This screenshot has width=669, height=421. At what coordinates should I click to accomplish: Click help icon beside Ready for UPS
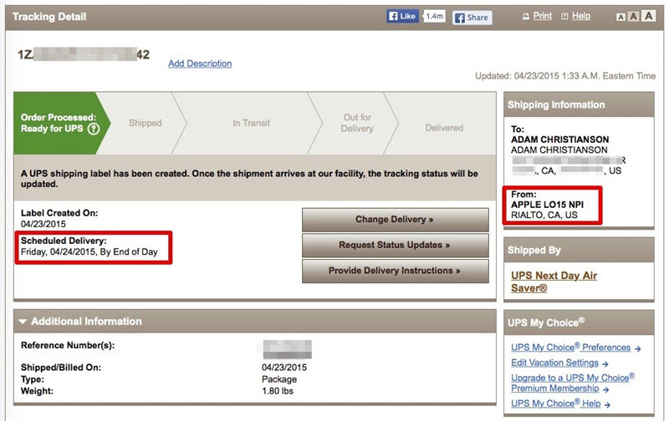[x=94, y=129]
